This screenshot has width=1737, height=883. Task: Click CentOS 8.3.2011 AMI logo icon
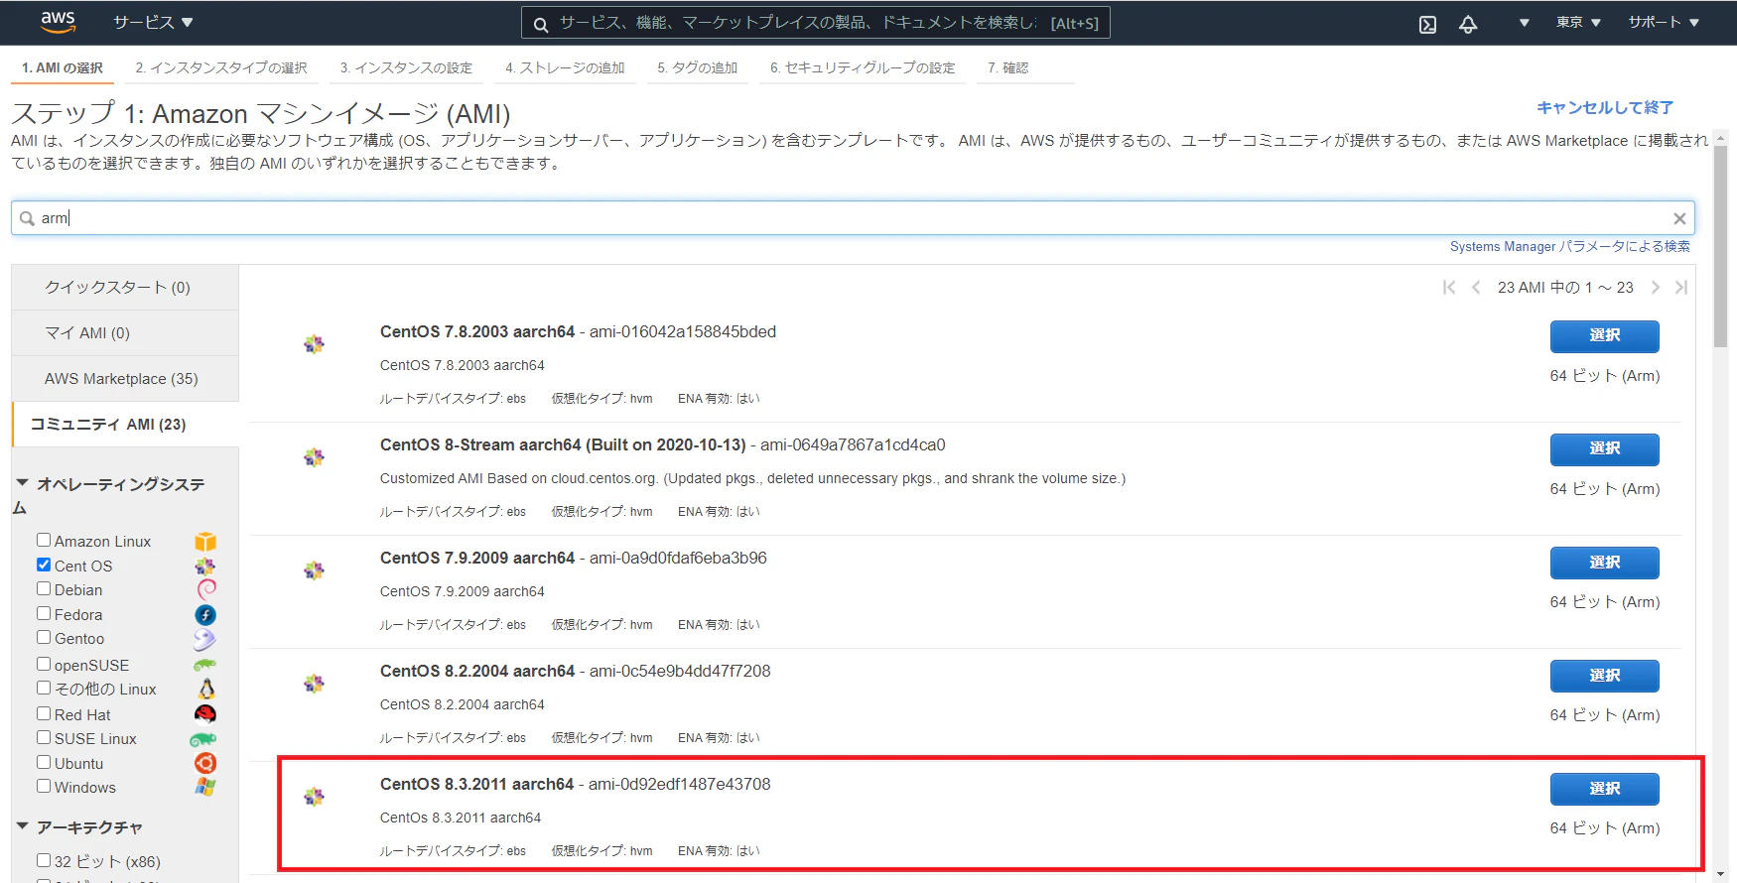(314, 797)
